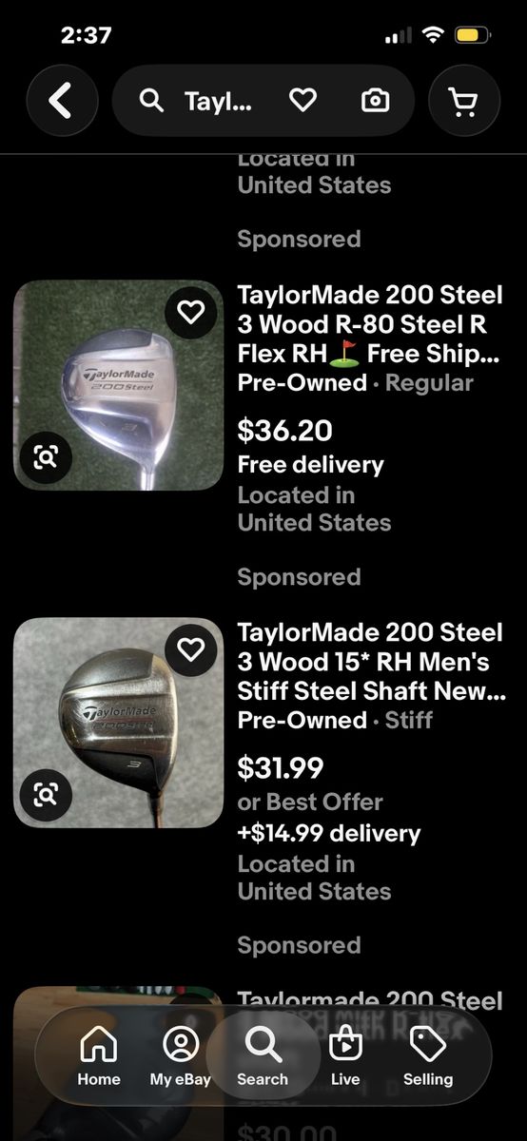View photo of silver TaylorMade 200 Steel
The width and height of the screenshot is (527, 1141).
click(118, 385)
